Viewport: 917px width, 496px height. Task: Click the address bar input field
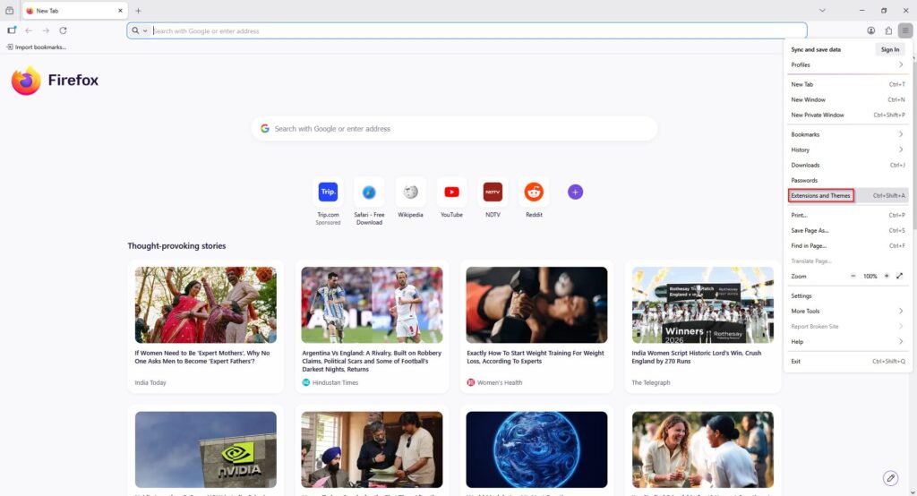[x=467, y=30]
